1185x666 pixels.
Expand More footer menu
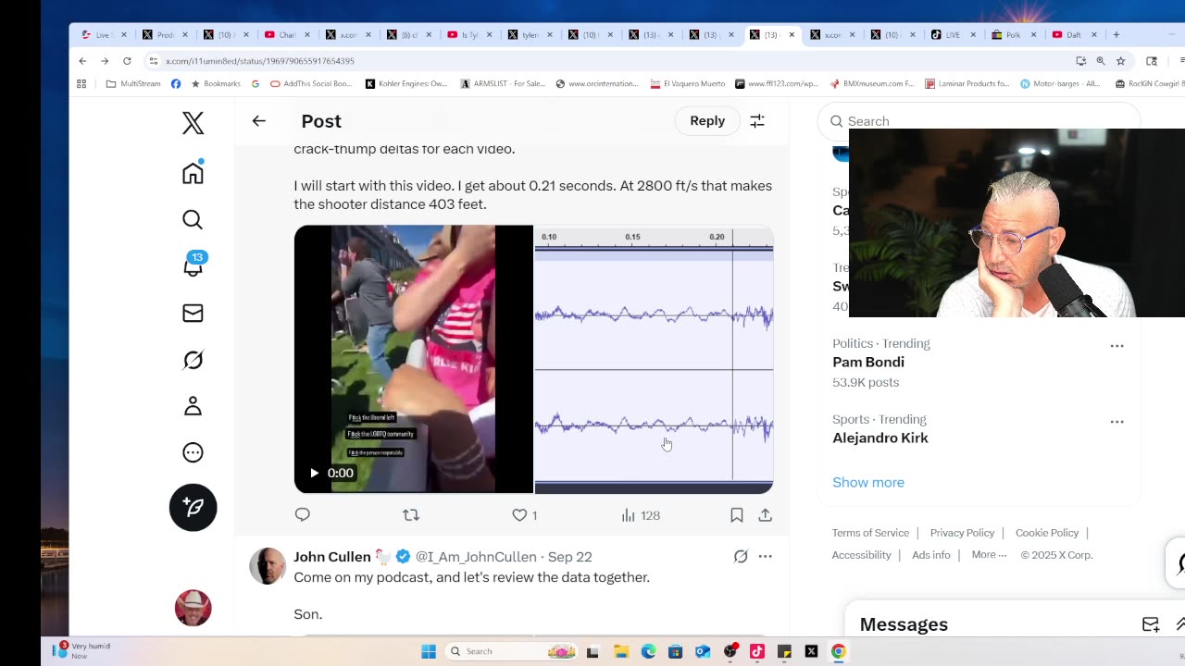point(989,555)
